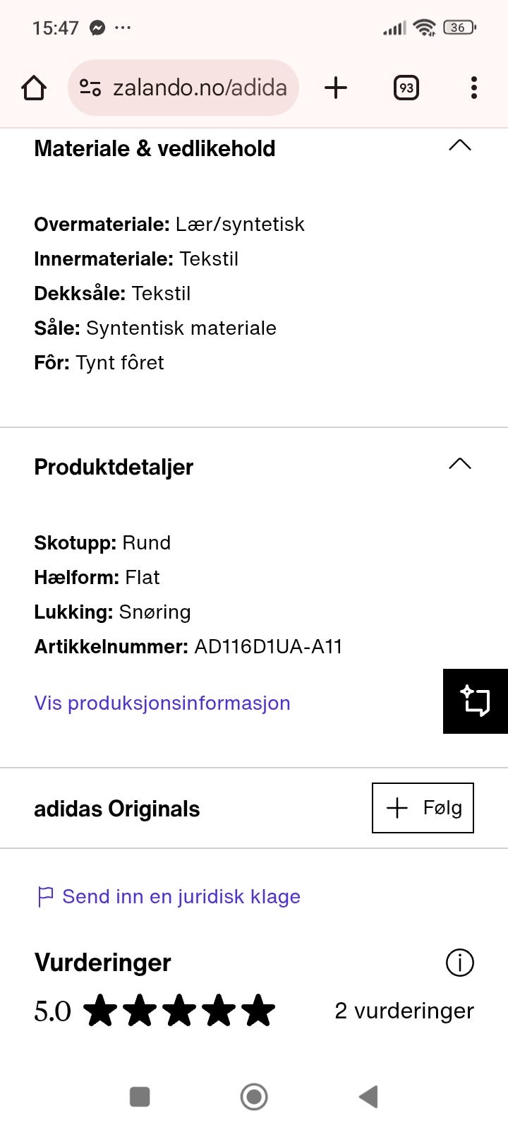The height and width of the screenshot is (1130, 508).
Task: Open the tab switcher showing 93 tabs
Action: click(x=406, y=88)
